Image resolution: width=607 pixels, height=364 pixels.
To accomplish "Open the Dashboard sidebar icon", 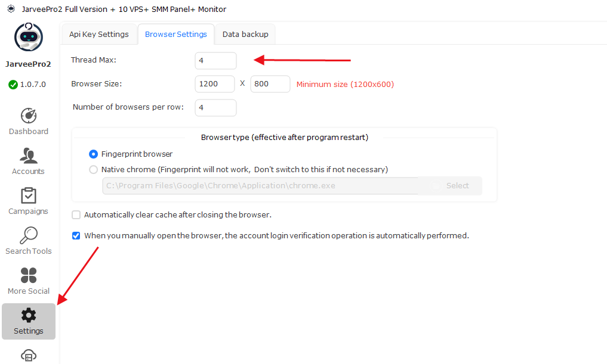I will coord(29,116).
